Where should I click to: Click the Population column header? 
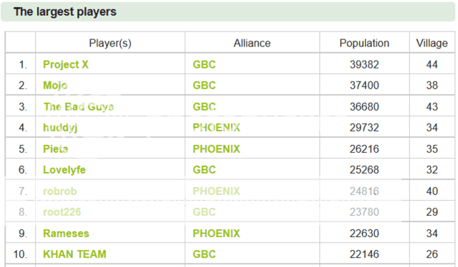[364, 43]
